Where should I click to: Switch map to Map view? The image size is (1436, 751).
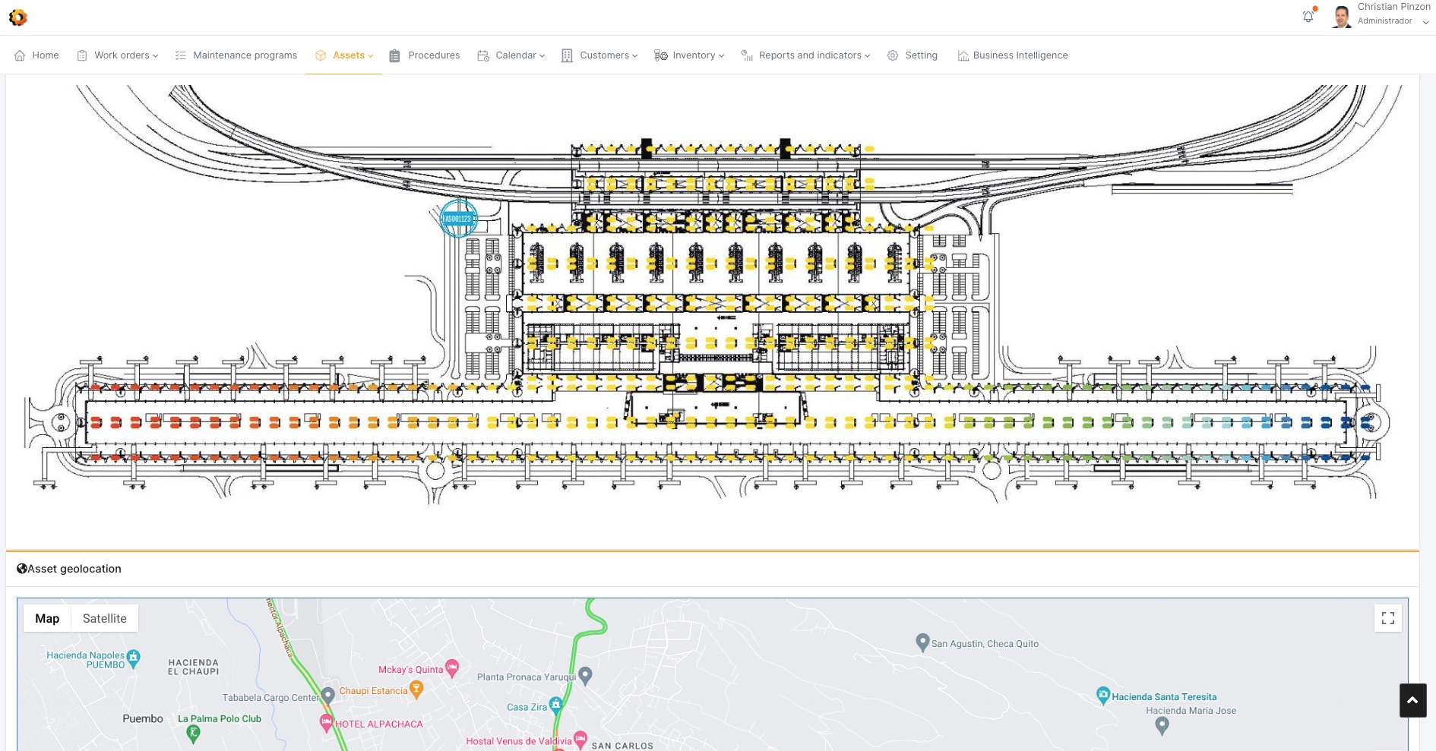(47, 618)
